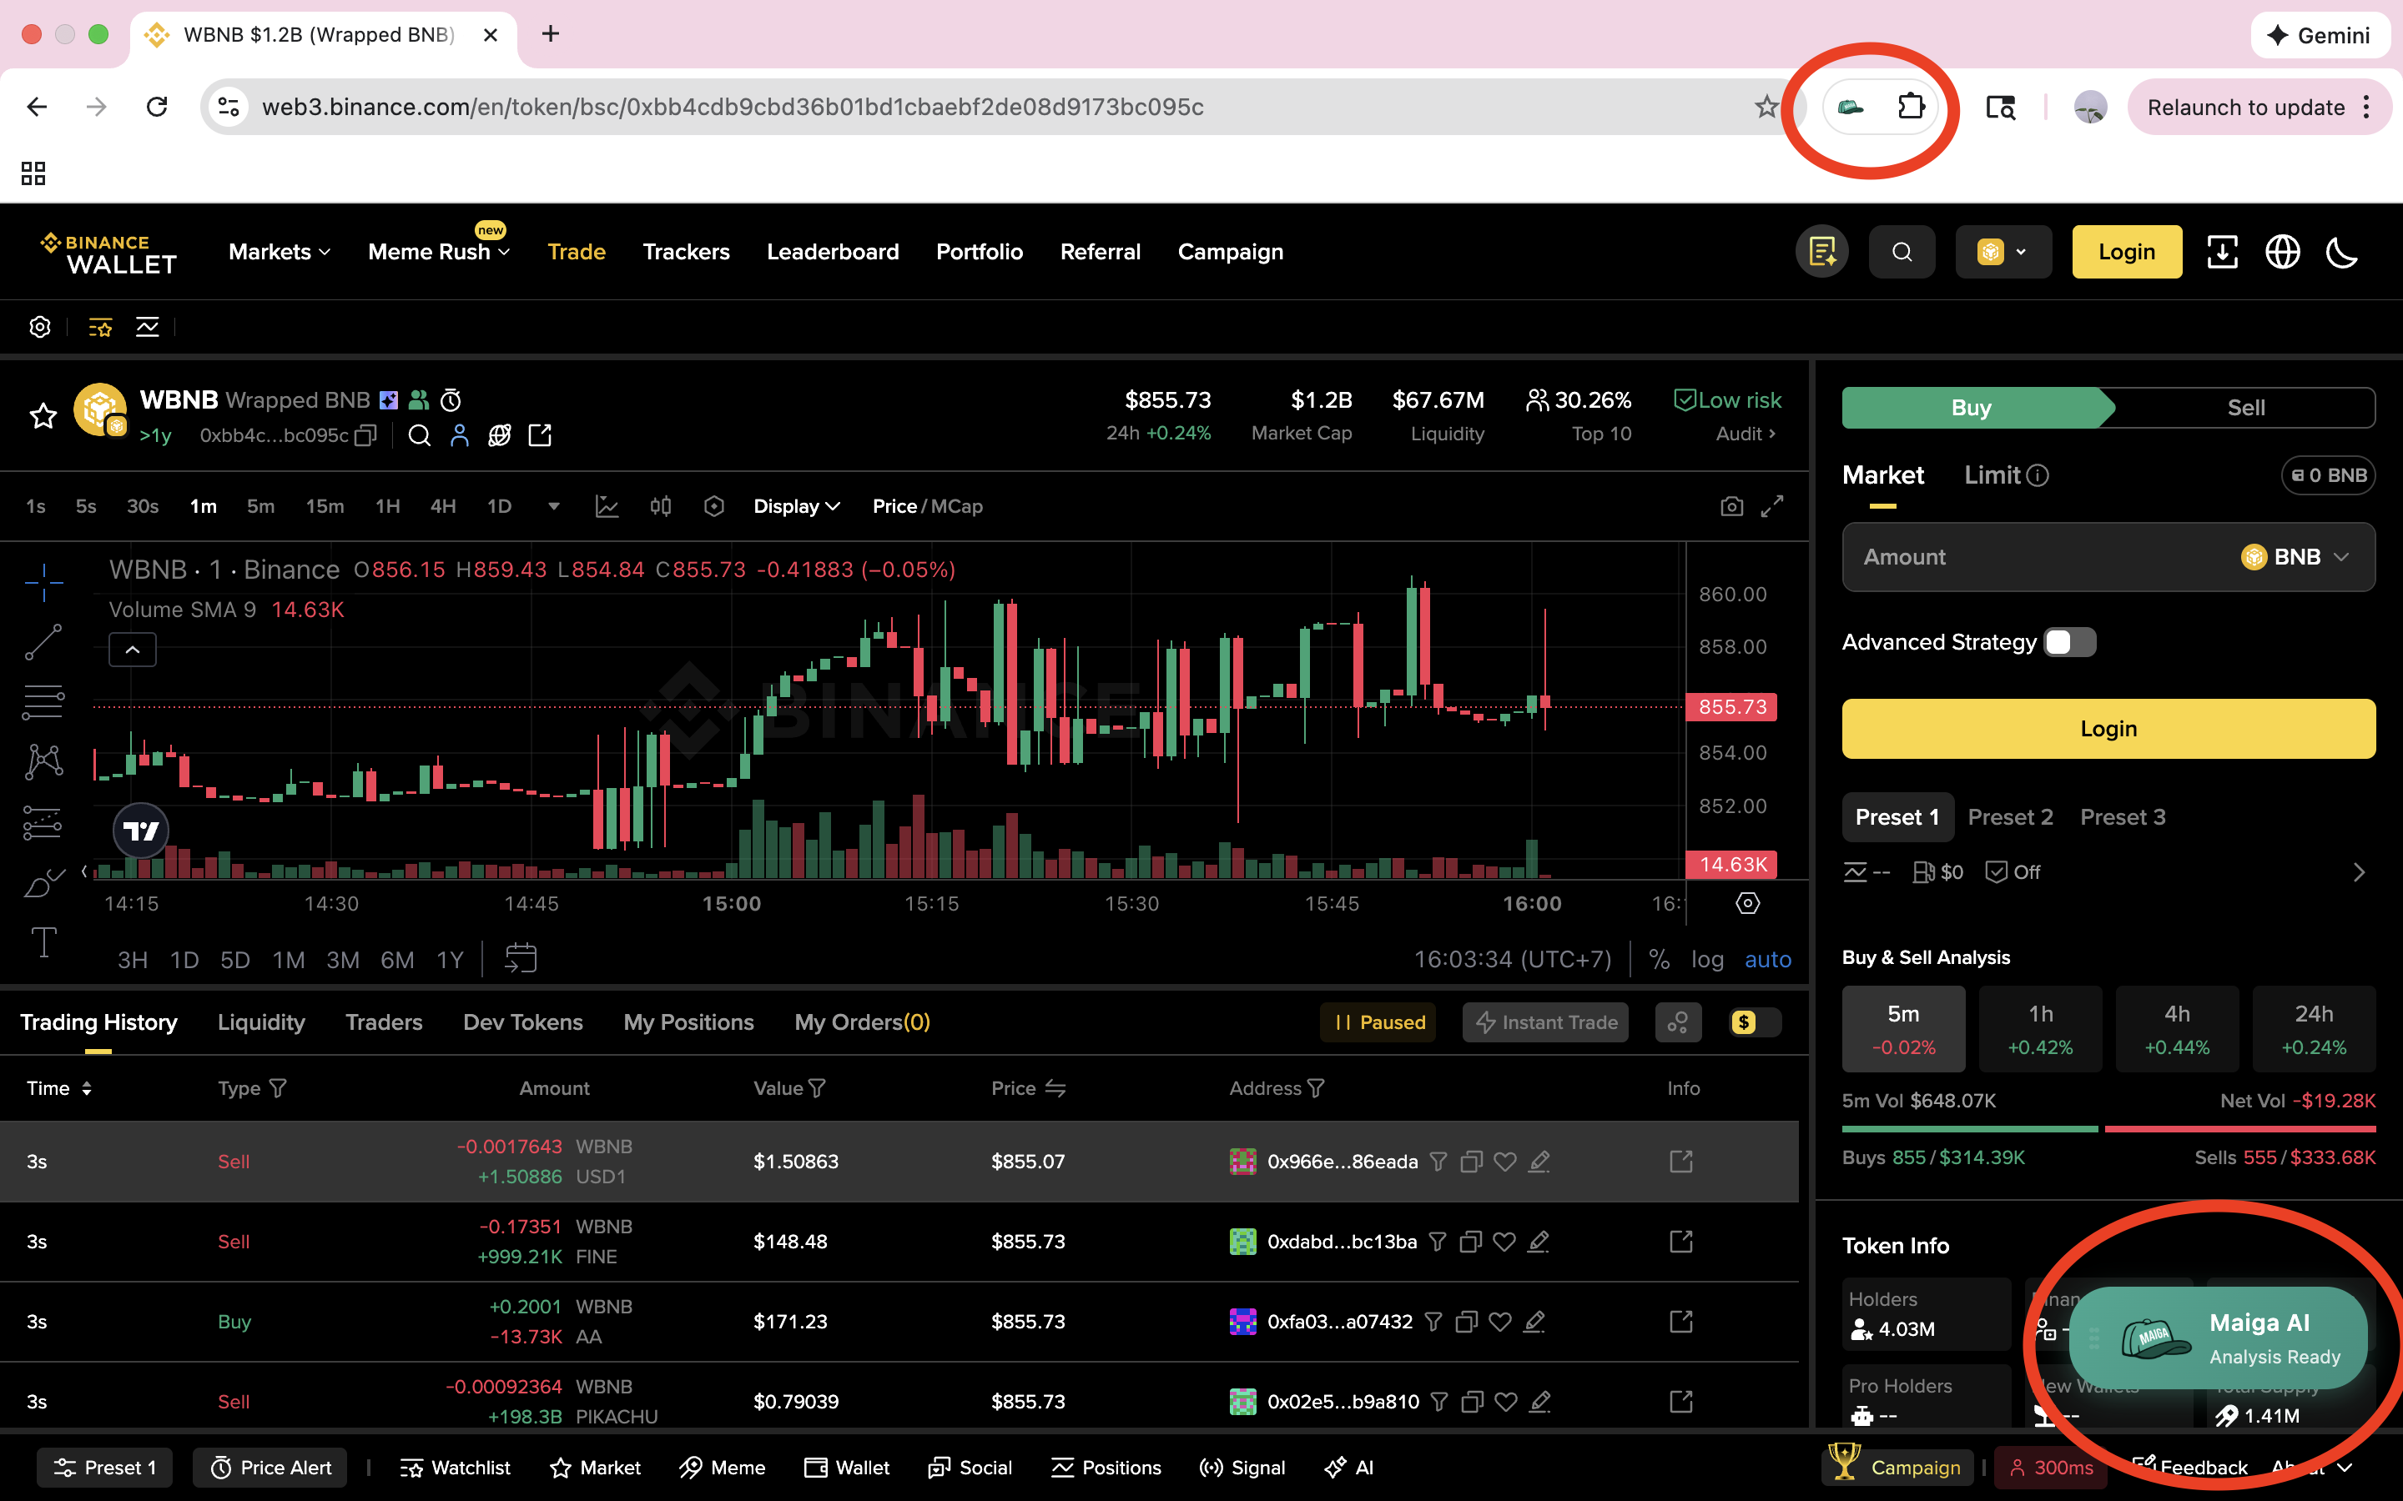Select the Sell tab
The image size is (2403, 1501).
pyautogui.click(x=2245, y=408)
